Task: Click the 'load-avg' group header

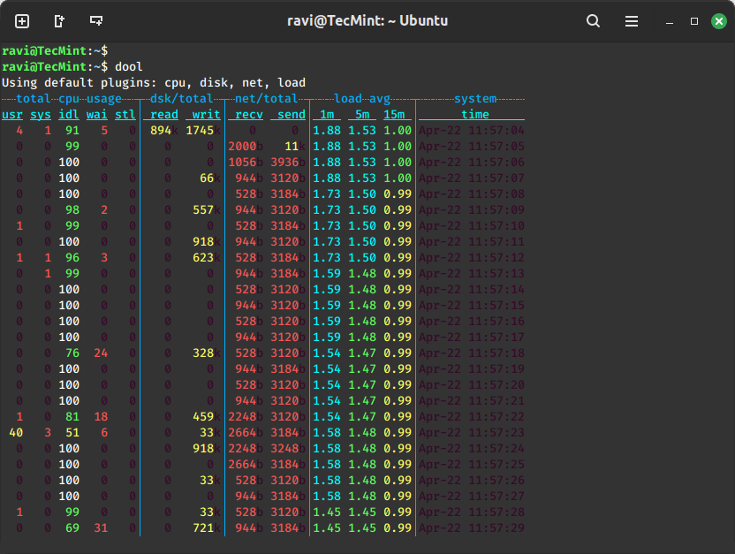Action: click(x=362, y=98)
